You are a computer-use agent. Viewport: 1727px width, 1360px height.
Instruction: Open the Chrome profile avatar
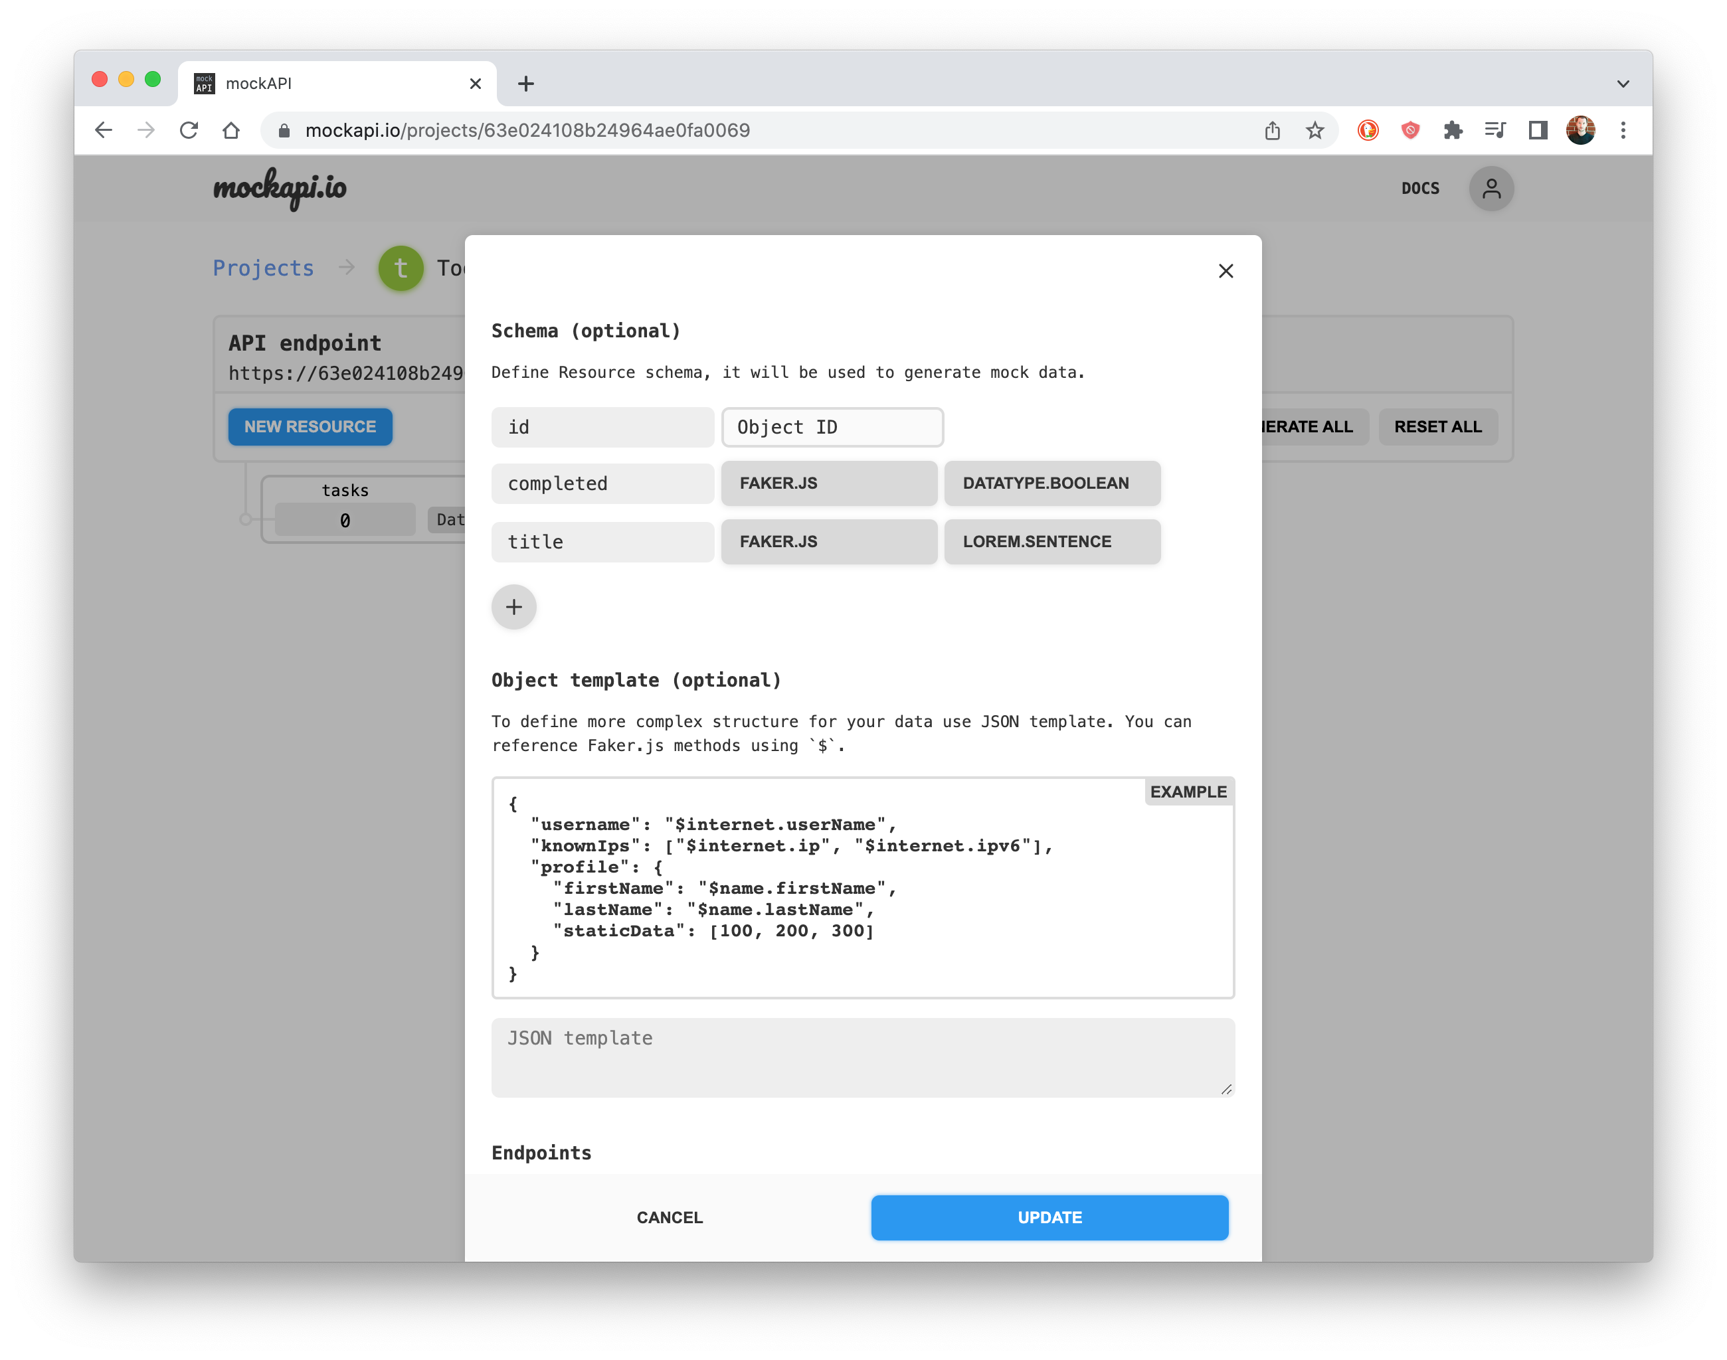(x=1580, y=129)
